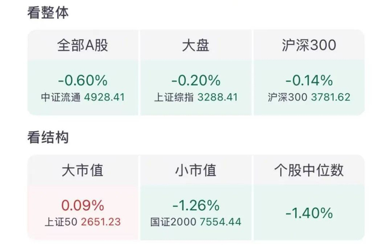This screenshot has width=392, height=251.
Task: Select the 大盘 card header
Action: (195, 45)
